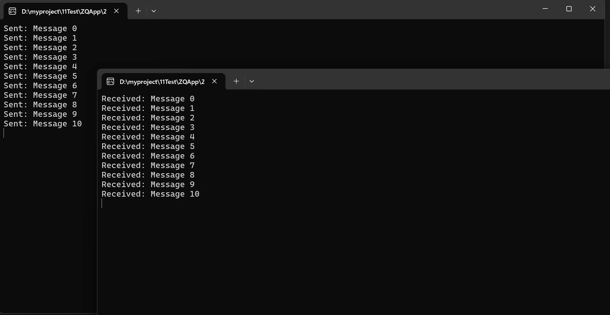Focus the empty area below the received messages
610x315 pixels.
pos(335,257)
